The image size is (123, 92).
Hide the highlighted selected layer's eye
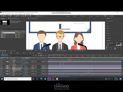pos(1,68)
